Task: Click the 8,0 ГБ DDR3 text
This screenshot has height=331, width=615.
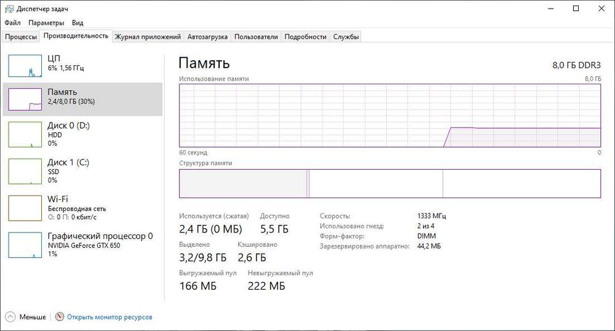Action: [577, 65]
